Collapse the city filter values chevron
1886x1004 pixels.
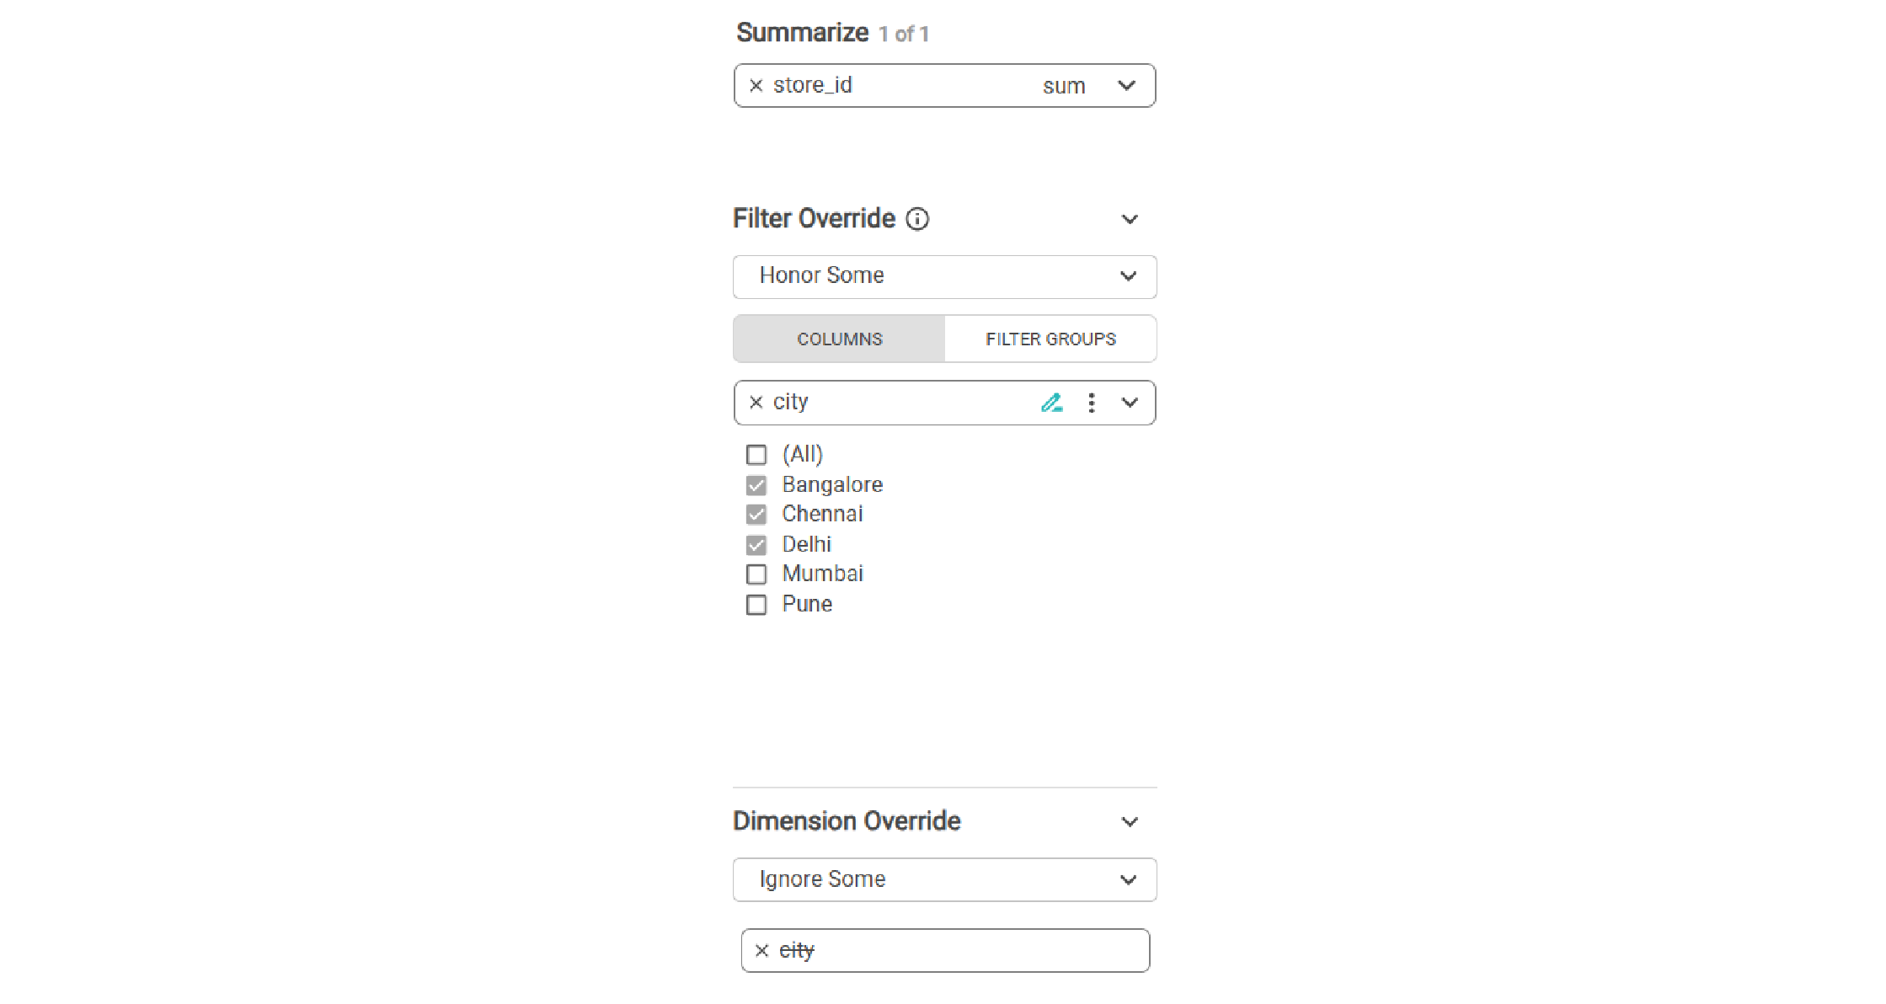point(1130,403)
